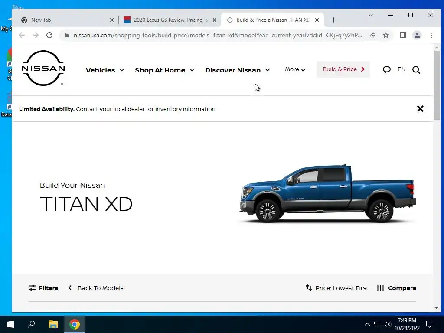Expand the Shop At Home menu

point(165,70)
